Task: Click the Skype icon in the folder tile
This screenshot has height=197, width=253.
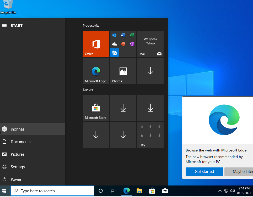Action: 114,53
